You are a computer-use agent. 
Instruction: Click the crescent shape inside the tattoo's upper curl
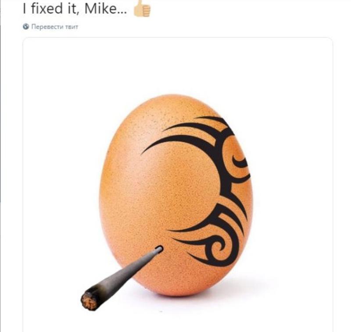click(x=239, y=161)
